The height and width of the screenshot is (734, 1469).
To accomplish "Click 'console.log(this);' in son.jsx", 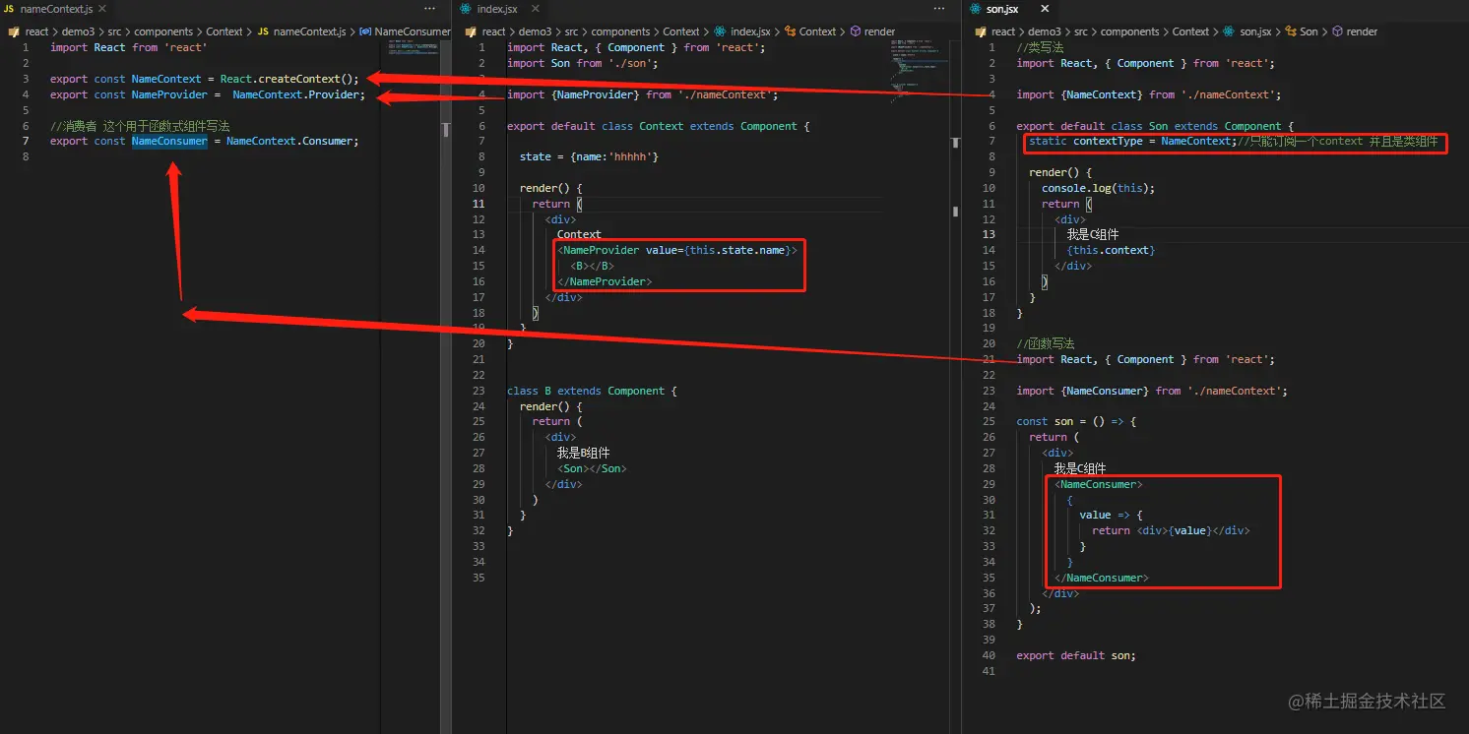I will [1099, 188].
